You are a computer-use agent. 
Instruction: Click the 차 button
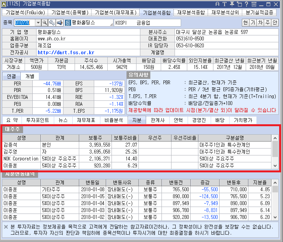260,23
